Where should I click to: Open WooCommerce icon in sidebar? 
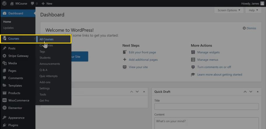coord(4,100)
